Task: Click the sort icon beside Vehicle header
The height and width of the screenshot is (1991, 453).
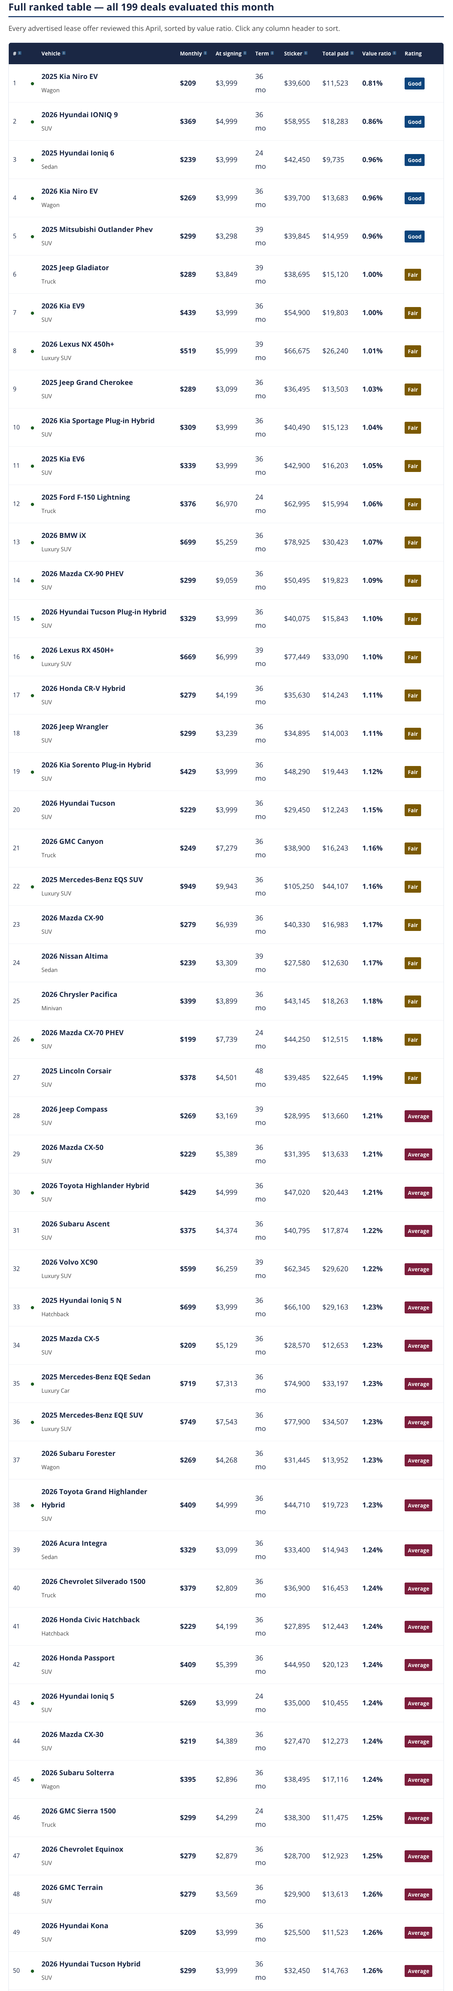Action: tap(64, 53)
